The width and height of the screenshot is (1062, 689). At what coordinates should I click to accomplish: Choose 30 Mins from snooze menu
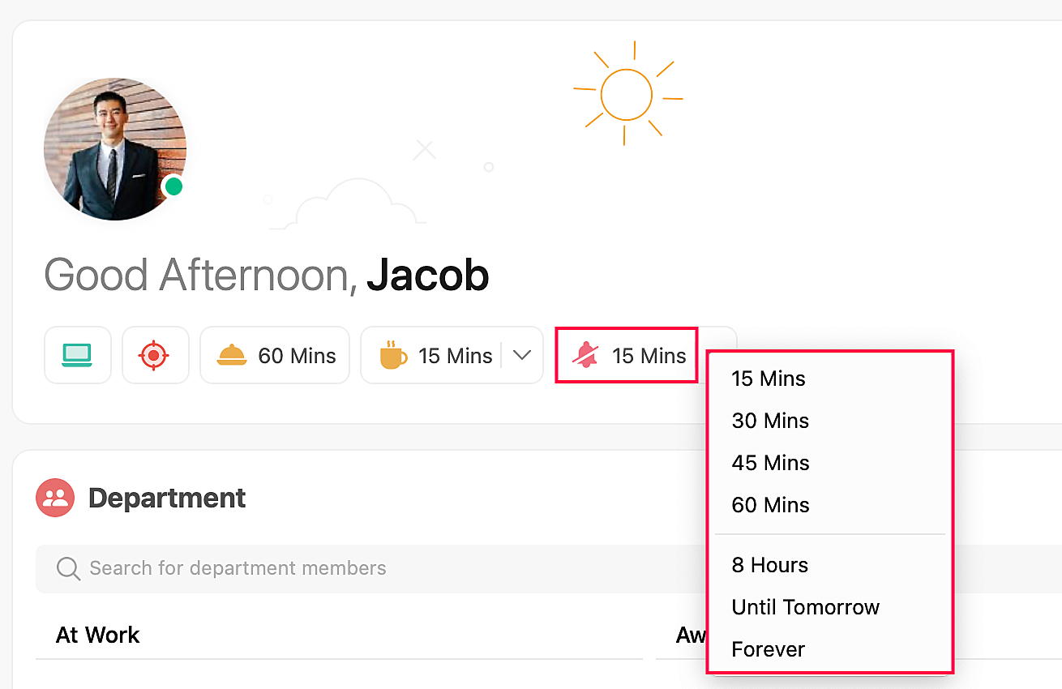769,421
